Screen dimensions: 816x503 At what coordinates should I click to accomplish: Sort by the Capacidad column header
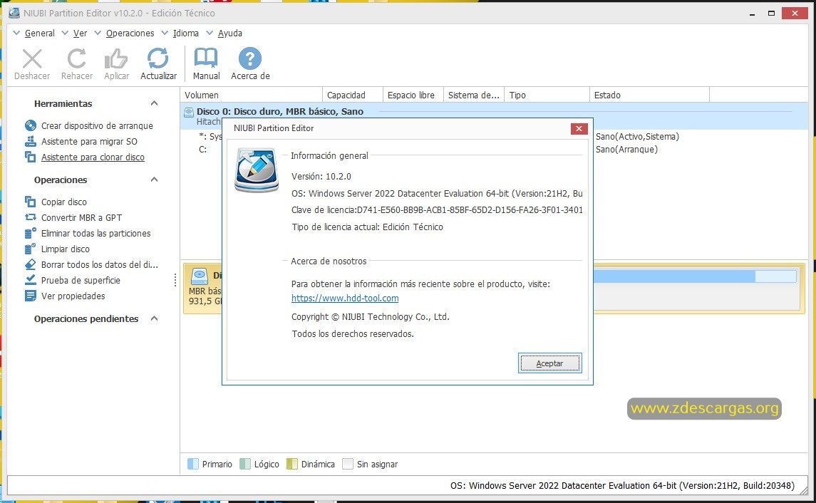pyautogui.click(x=353, y=95)
